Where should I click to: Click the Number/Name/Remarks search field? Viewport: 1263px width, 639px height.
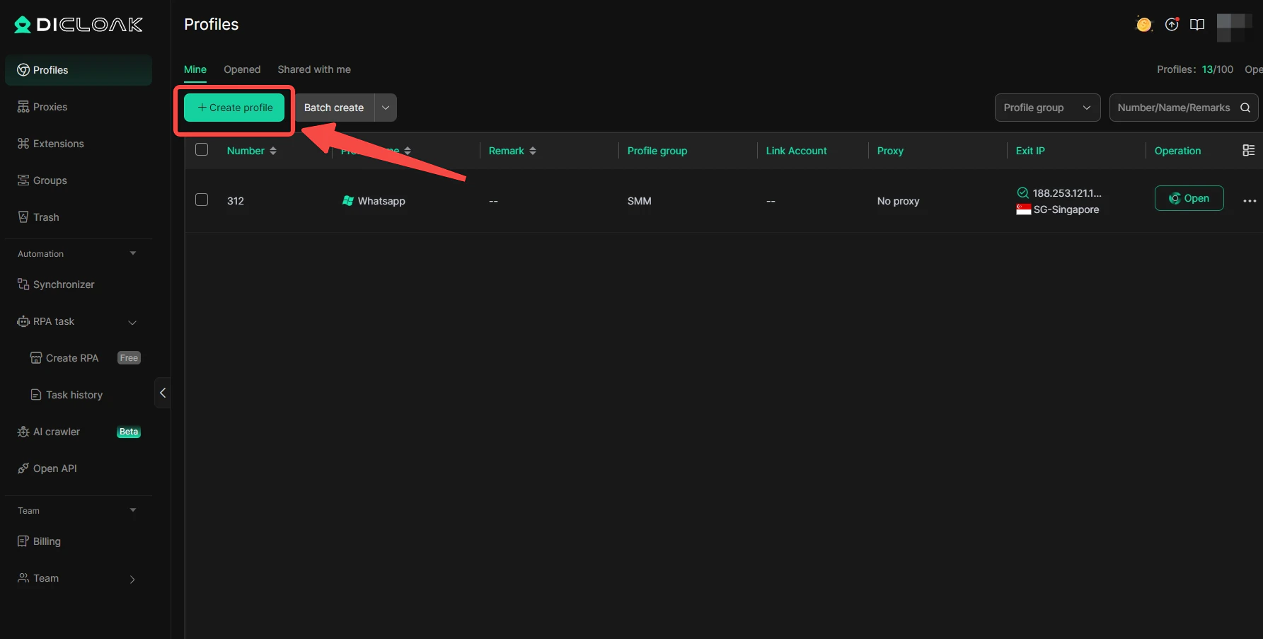pos(1175,108)
